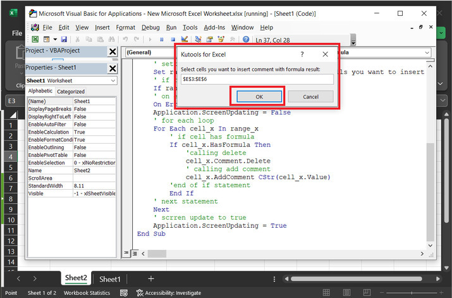Viewport: 452px width, 298px height.
Task: Toggle Design Mode in the toolbar
Action: click(185, 39)
